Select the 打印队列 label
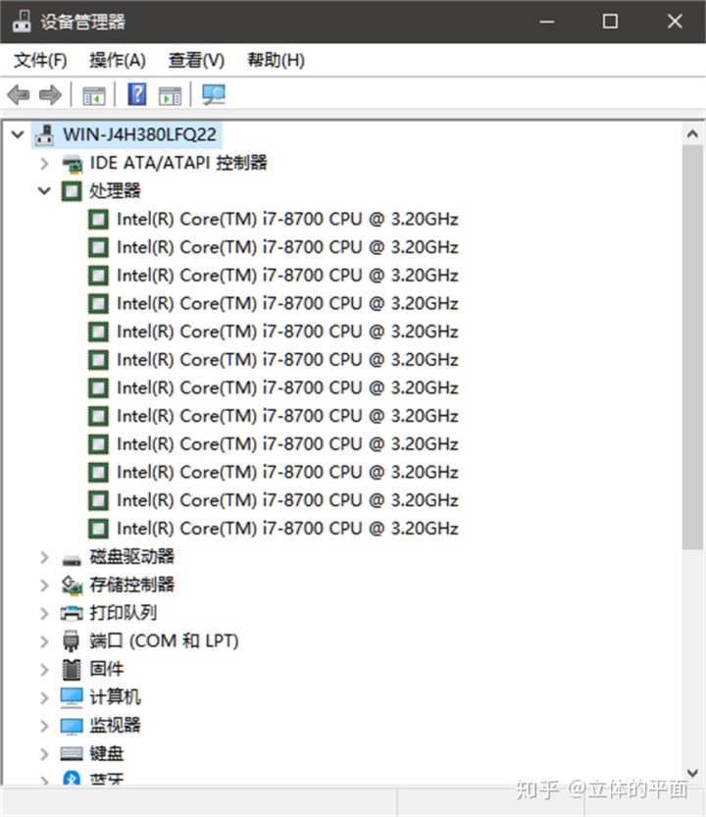The height and width of the screenshot is (817, 706). tap(123, 613)
